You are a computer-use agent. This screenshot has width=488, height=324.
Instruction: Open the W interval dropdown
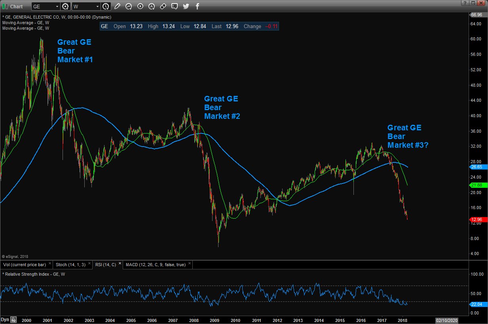click(x=97, y=6)
